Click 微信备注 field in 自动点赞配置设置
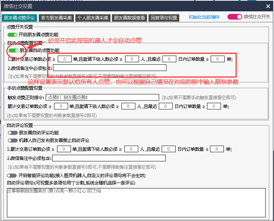 coord(110,68)
